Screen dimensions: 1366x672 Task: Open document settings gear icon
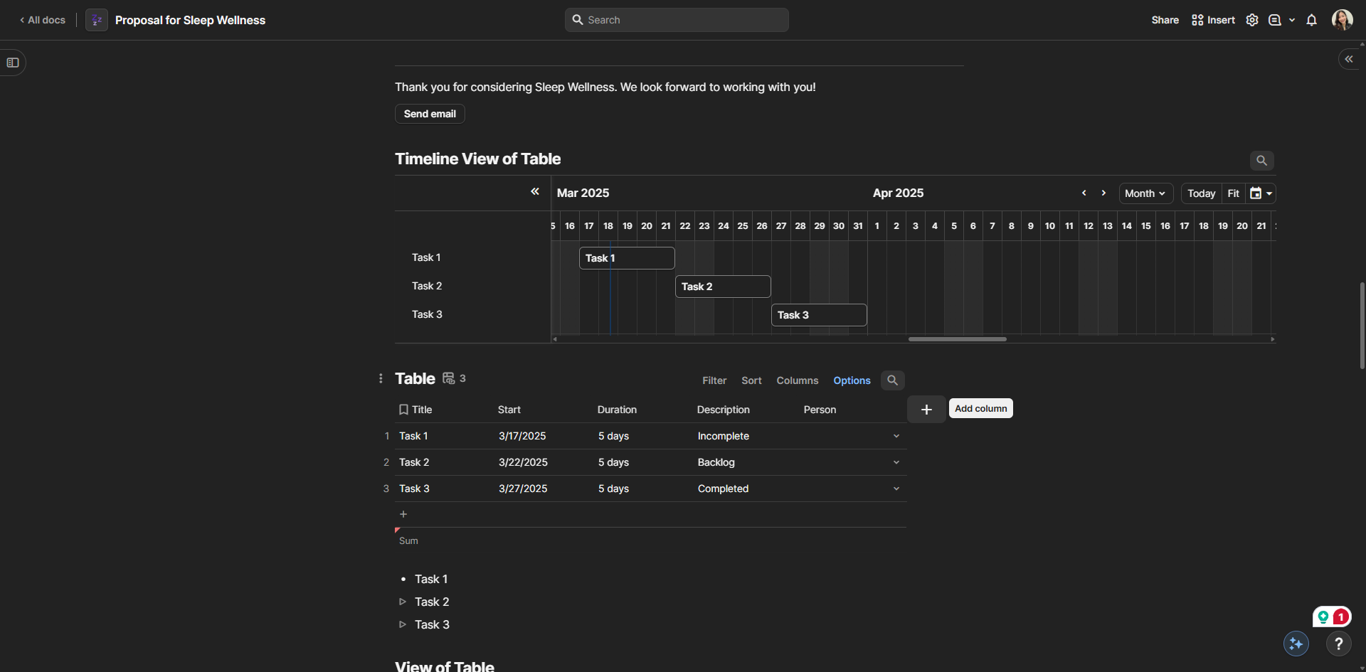(1252, 20)
